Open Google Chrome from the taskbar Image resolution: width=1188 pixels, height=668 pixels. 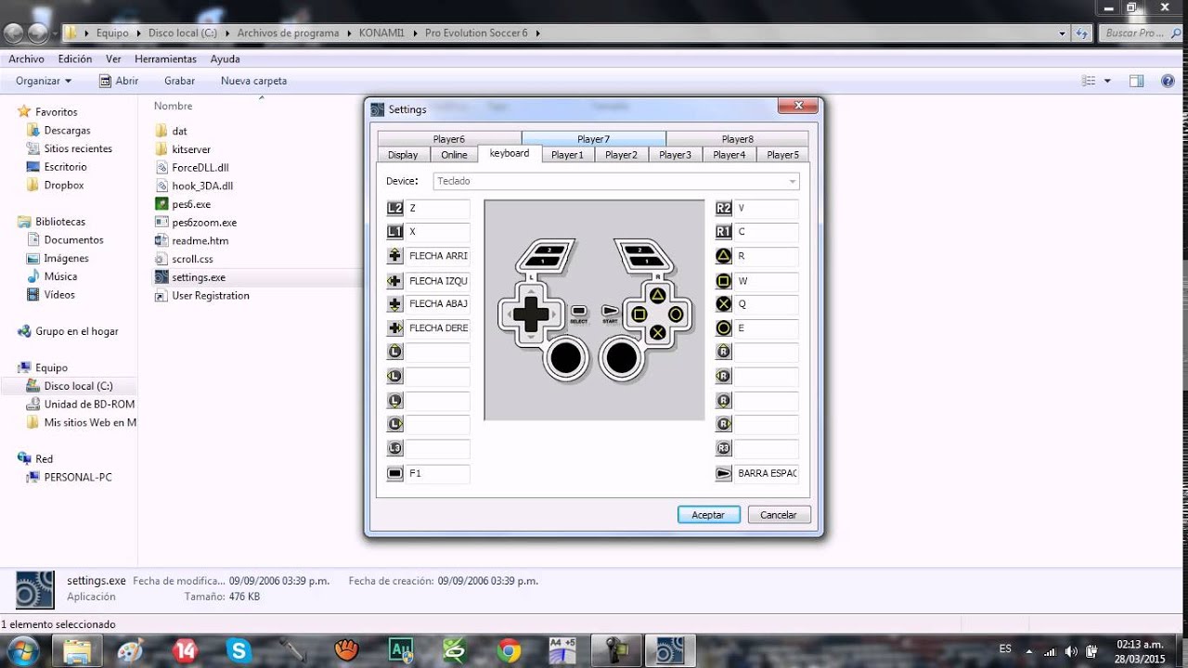pos(509,650)
